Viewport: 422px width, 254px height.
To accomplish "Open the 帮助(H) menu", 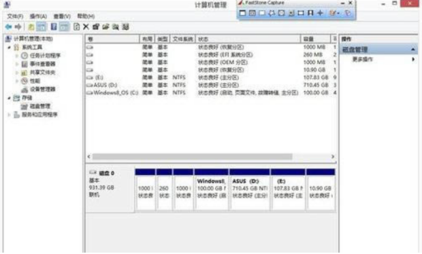I will coord(86,16).
